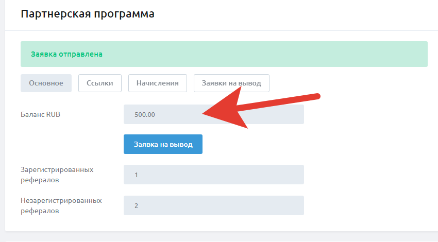Screen dimensions: 438x242
Task: Click the Зарегистрированных рефералов label text
Action: [57, 175]
